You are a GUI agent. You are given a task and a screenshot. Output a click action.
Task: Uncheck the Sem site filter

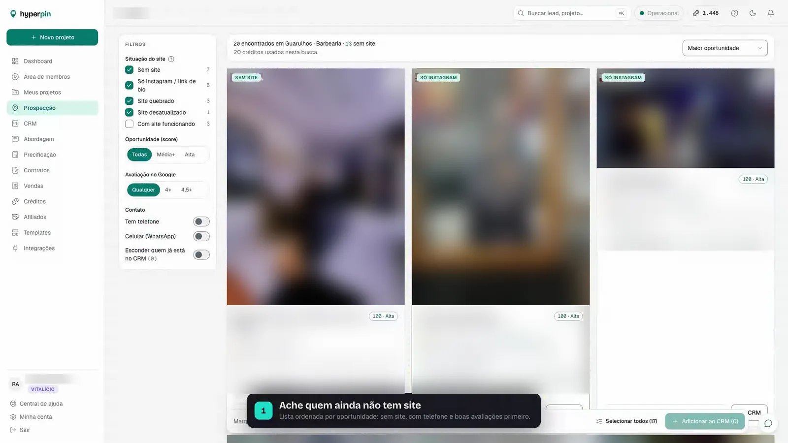[x=129, y=70]
